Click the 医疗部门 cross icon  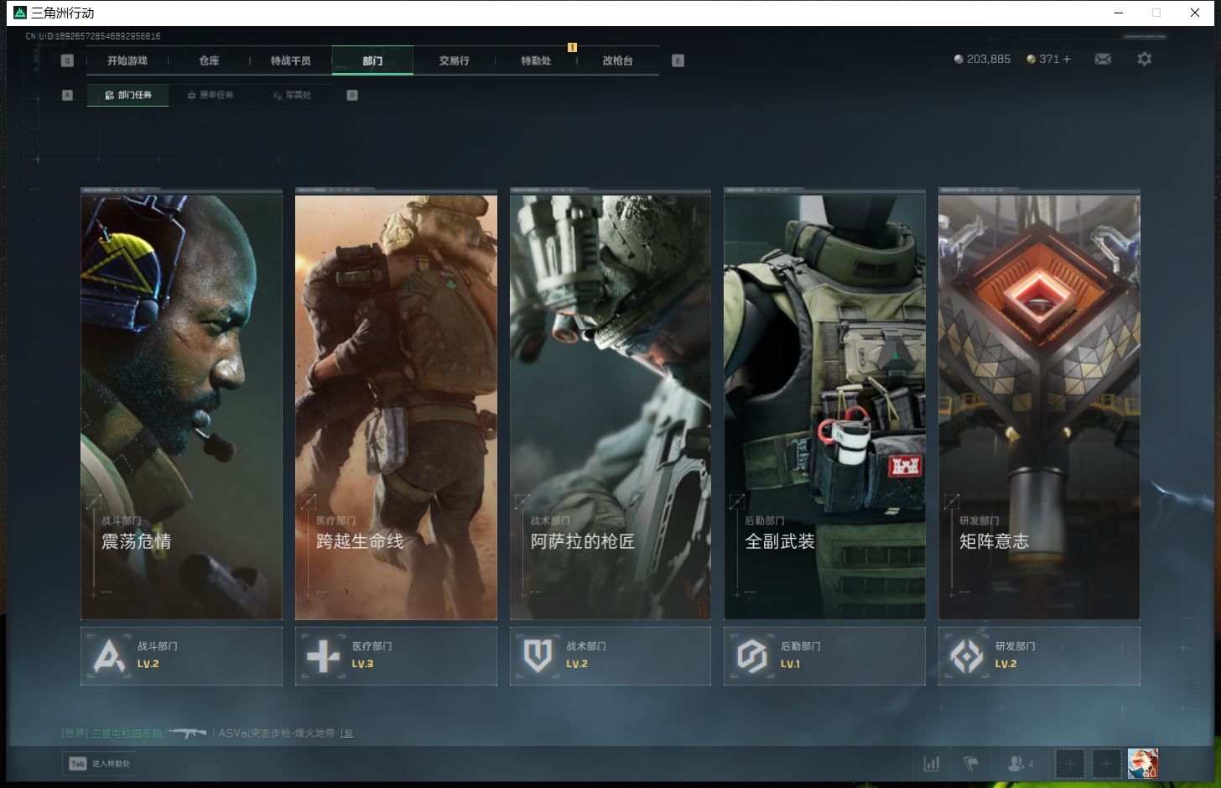324,655
